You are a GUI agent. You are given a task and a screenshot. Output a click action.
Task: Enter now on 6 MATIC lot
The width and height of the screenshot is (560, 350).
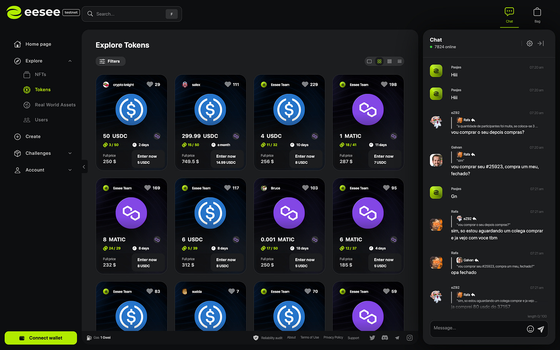point(385,262)
